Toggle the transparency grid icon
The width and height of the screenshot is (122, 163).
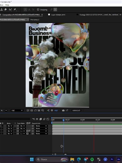(32, 110)
